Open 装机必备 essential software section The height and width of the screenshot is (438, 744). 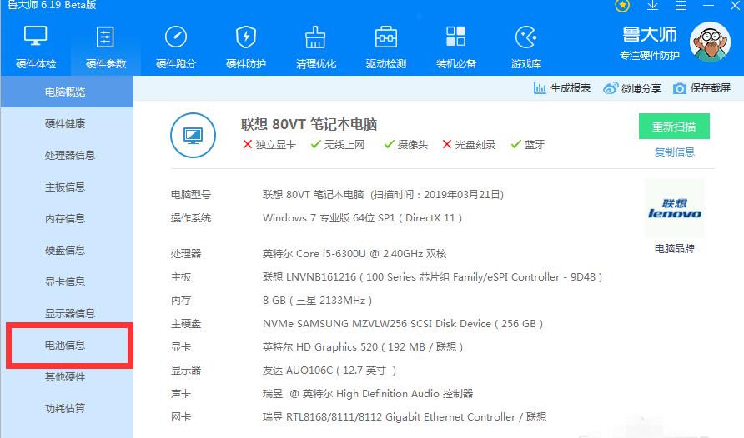point(456,47)
